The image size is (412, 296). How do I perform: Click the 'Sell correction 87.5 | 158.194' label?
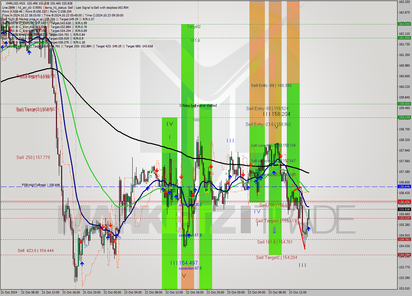click(273, 145)
